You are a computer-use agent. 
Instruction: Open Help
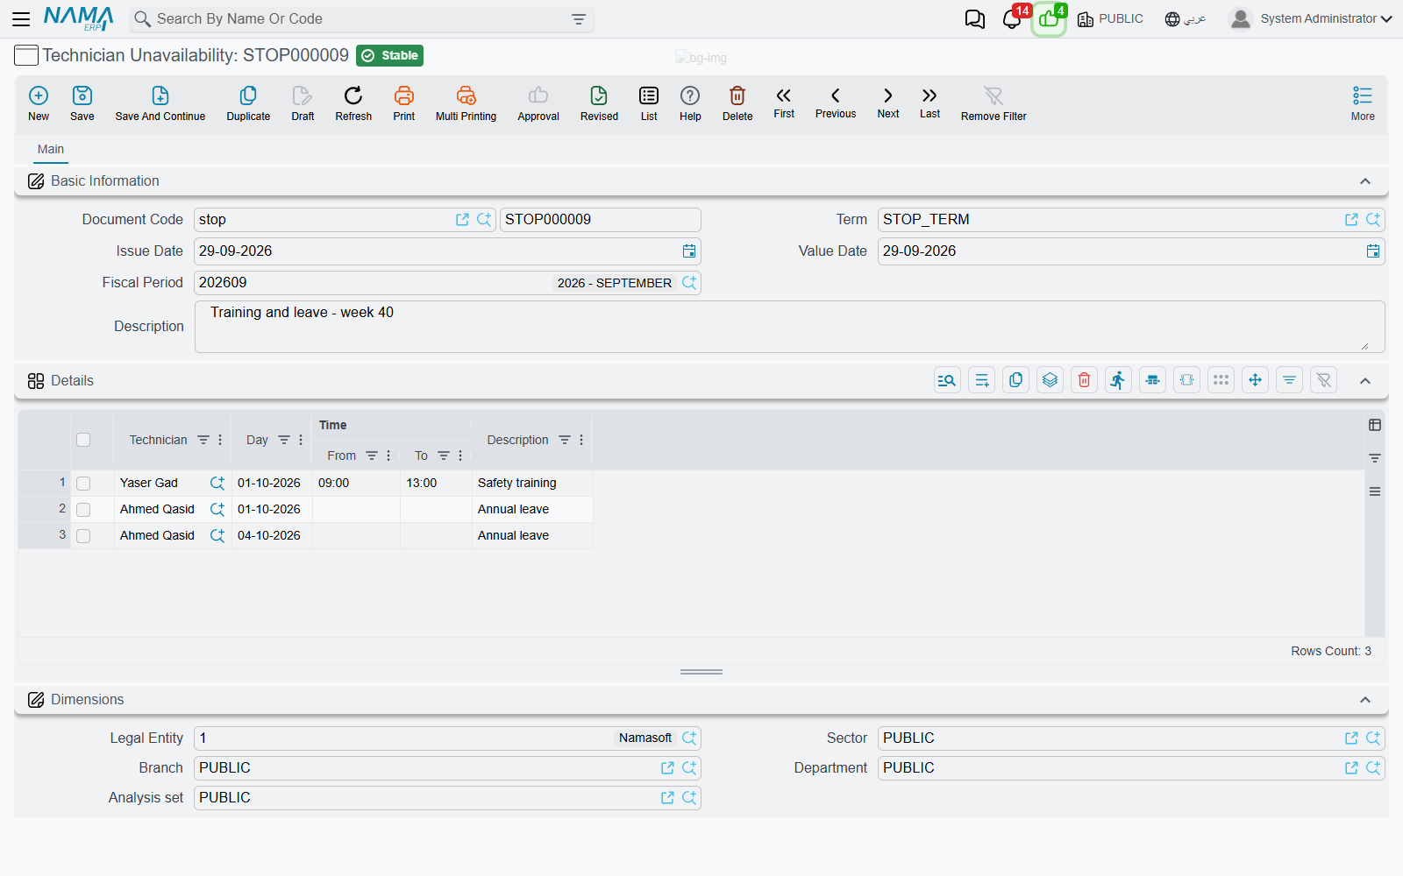coord(690,103)
